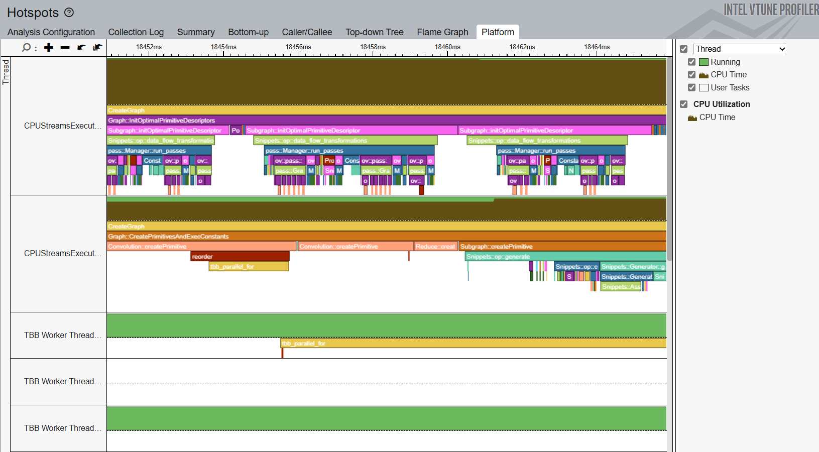Toggle the User Tasks checkbox
The height and width of the screenshot is (452, 819).
691,87
